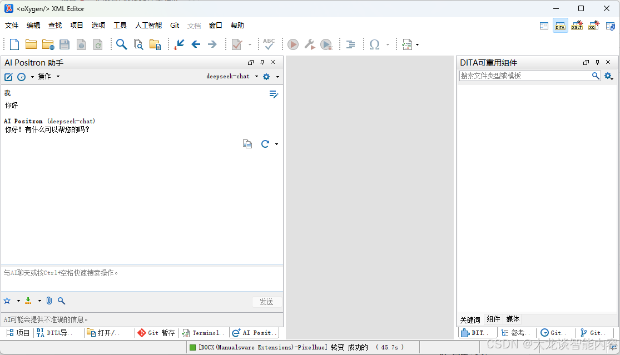Click the debug scenario play icon
Screen dimensions: 620x355
326,44
